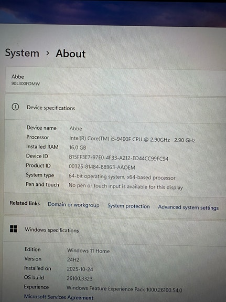The height and width of the screenshot is (302, 226).
Task: Open the Domain or workgroup link
Action: pos(73,205)
